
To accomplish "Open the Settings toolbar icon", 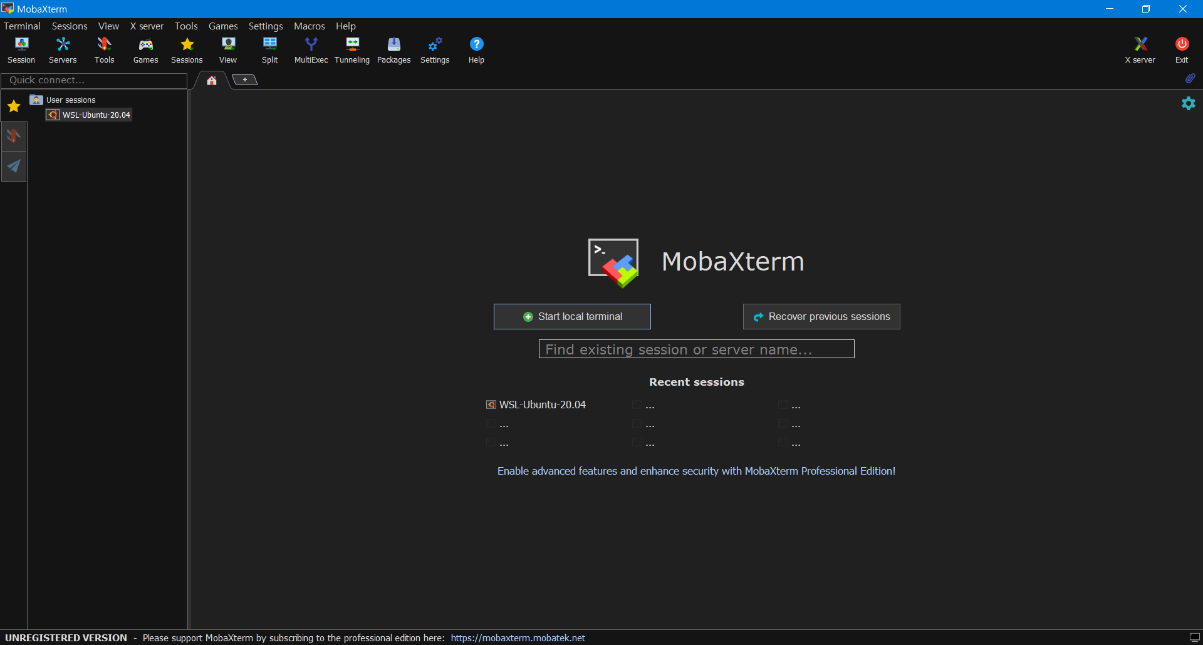I will 435,50.
